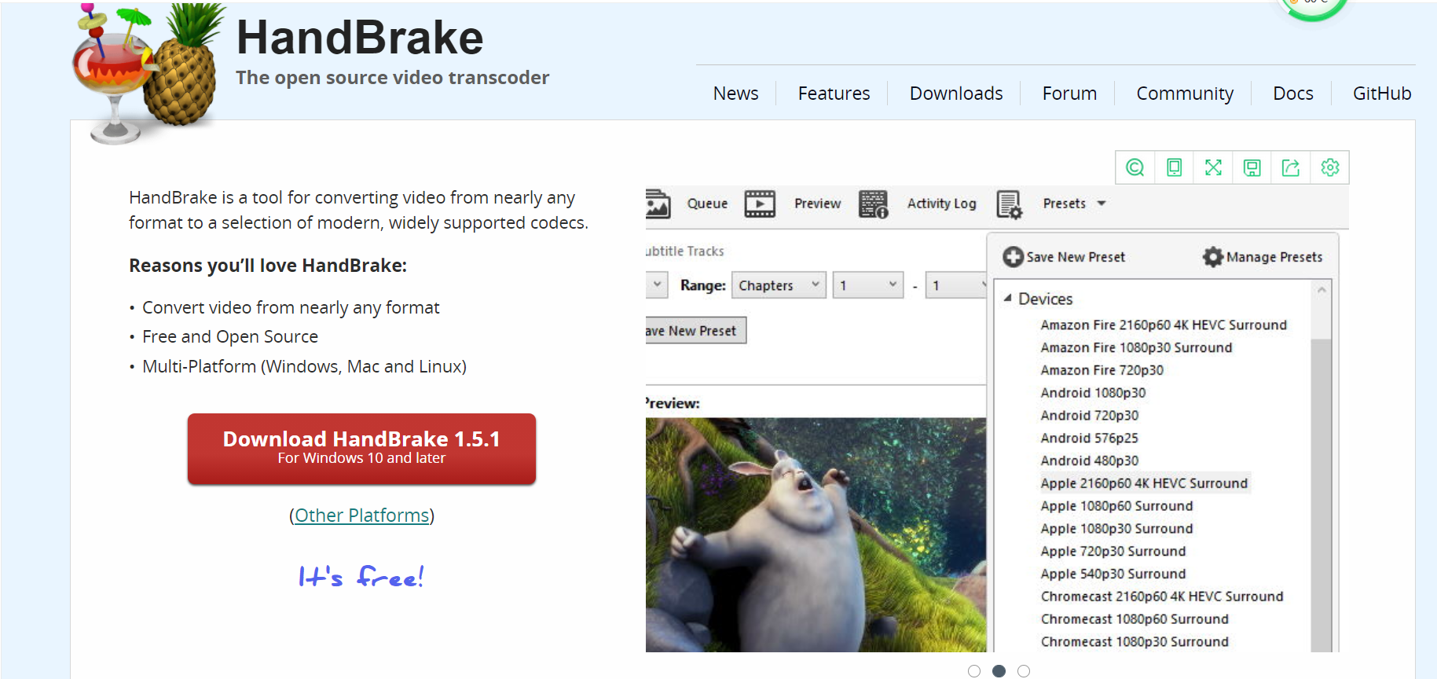This screenshot has width=1437, height=679.
Task: Select Amazon Fire 2160p60 4K HEVC Surround
Action: [x=1164, y=325]
